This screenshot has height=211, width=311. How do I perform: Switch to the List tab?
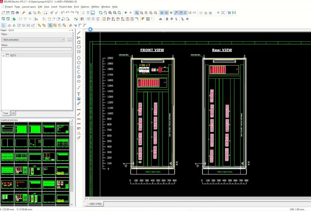13,113
